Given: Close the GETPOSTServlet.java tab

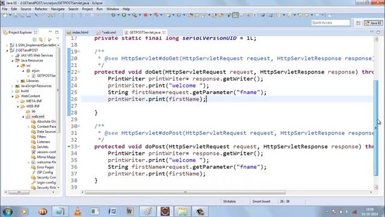Looking at the screenshot, I should [164, 32].
